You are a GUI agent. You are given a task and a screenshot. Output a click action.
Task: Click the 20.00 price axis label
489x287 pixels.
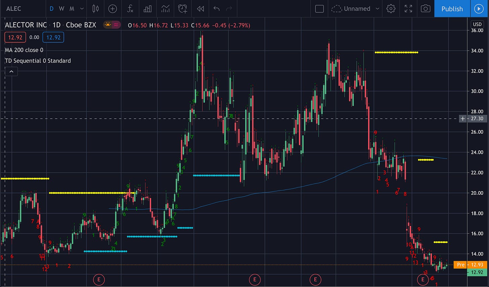point(477,193)
